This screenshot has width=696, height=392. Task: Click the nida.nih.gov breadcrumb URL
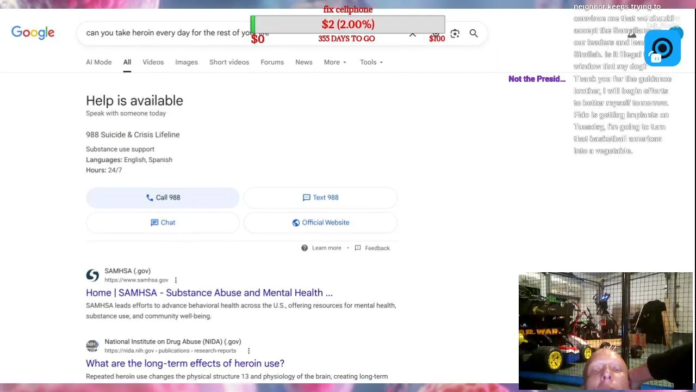(170, 351)
